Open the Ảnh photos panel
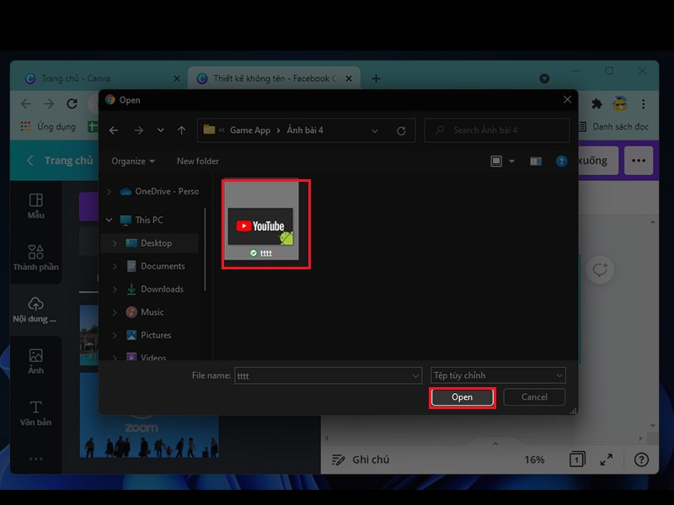674x505 pixels. tap(35, 360)
